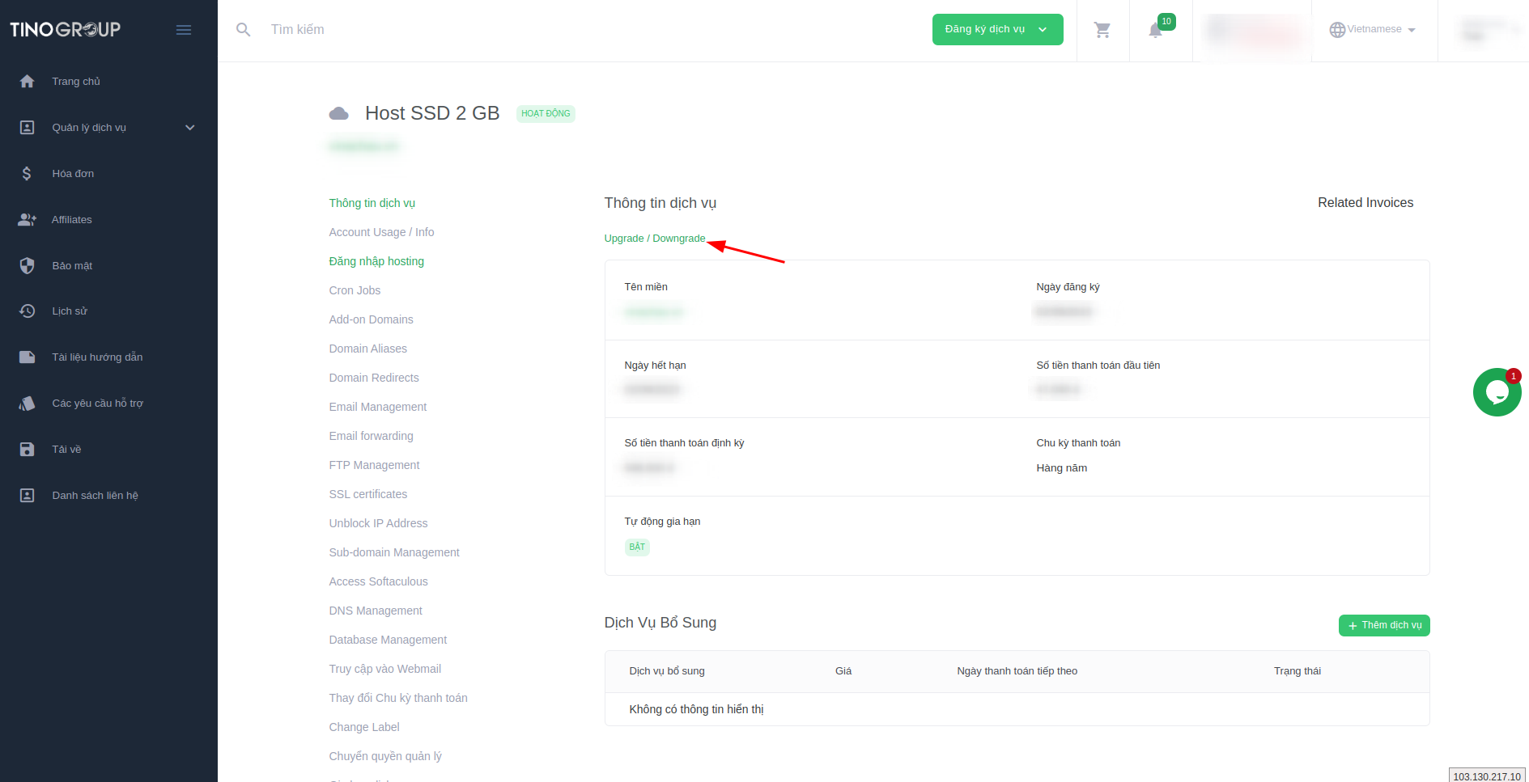The width and height of the screenshot is (1529, 782).
Task: Click the Affiliates people icon
Action: point(27,220)
